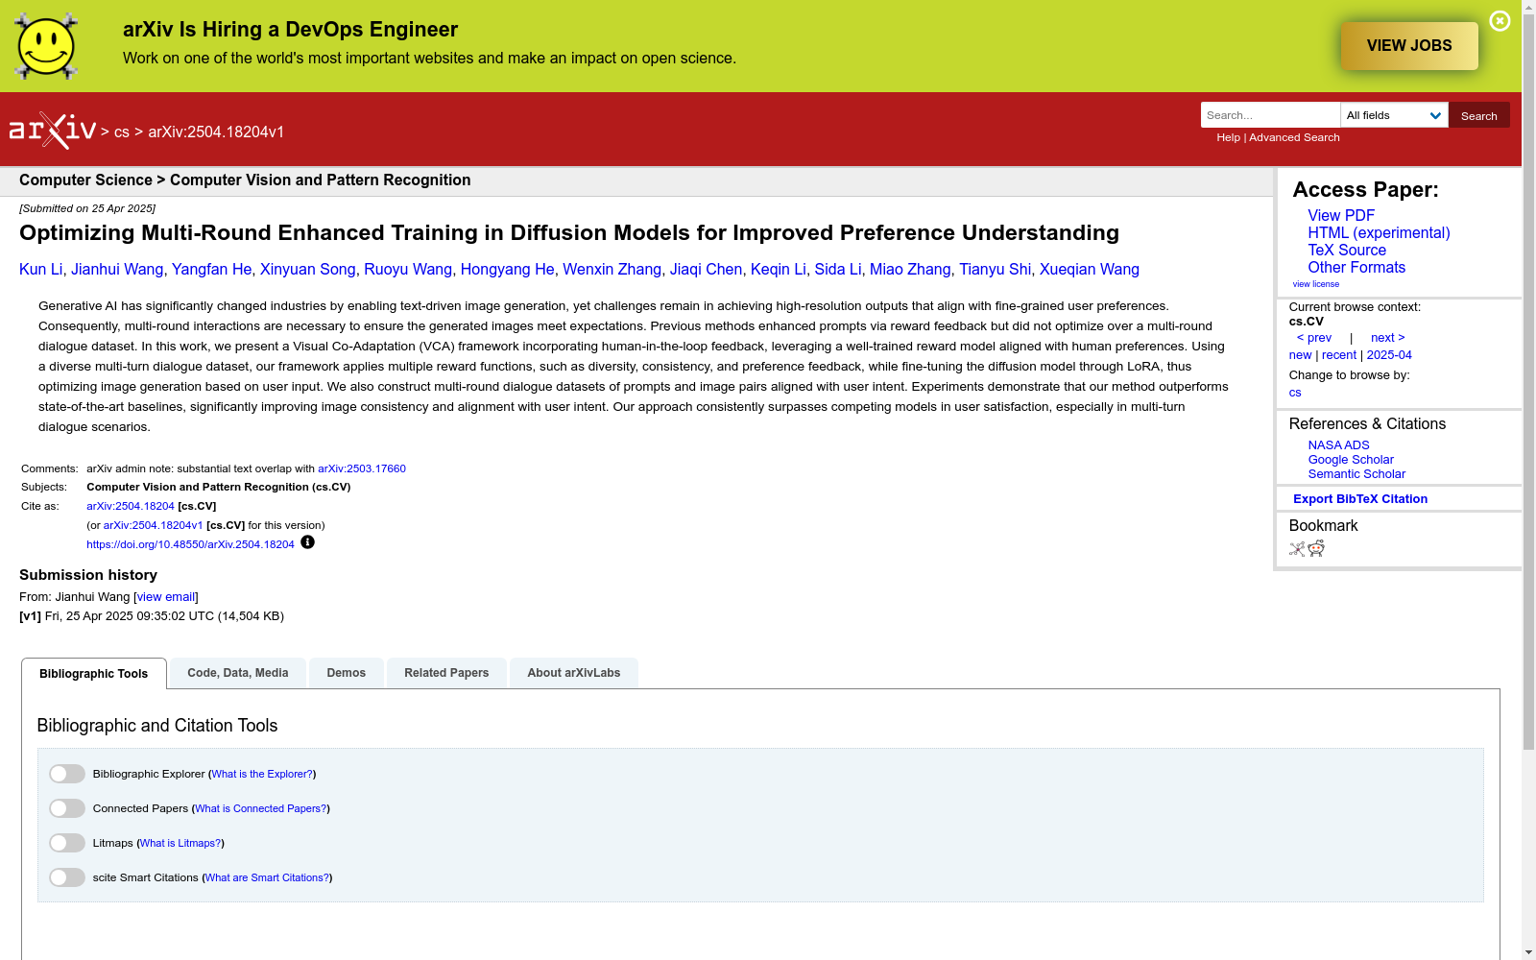The height and width of the screenshot is (960, 1536).
Task: Open author Jianhui Wang link
Action: pos(117,270)
